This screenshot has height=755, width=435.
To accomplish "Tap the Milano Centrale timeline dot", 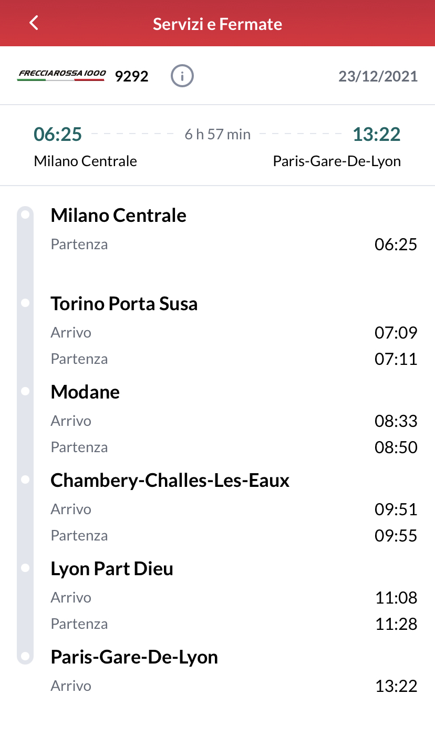I will (x=25, y=215).
